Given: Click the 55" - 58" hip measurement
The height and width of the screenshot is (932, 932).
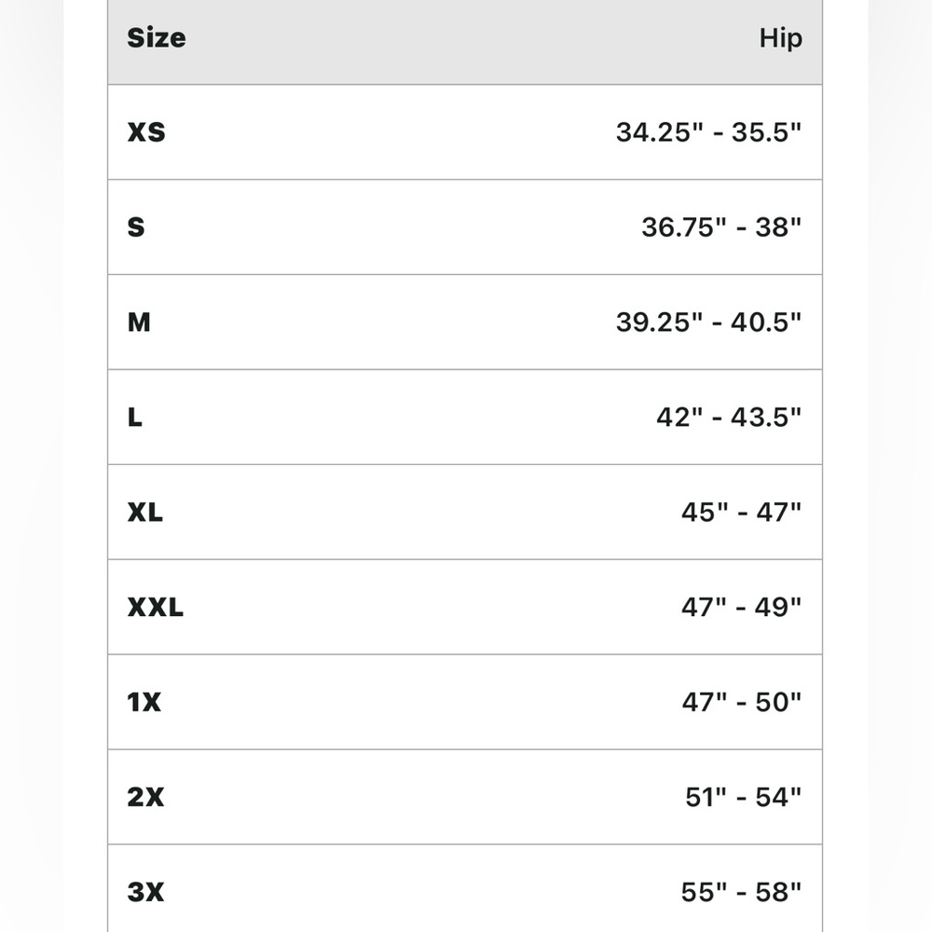Looking at the screenshot, I should pyautogui.click(x=741, y=892).
